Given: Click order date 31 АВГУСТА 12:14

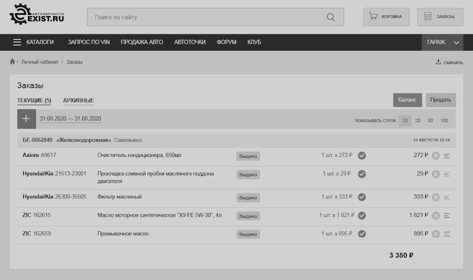Looking at the screenshot, I should [432, 140].
